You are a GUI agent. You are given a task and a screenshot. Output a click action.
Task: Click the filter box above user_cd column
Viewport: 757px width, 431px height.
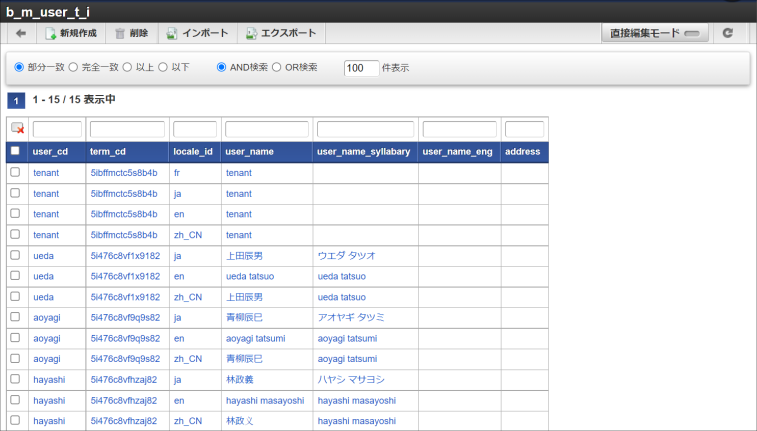pyautogui.click(x=57, y=129)
